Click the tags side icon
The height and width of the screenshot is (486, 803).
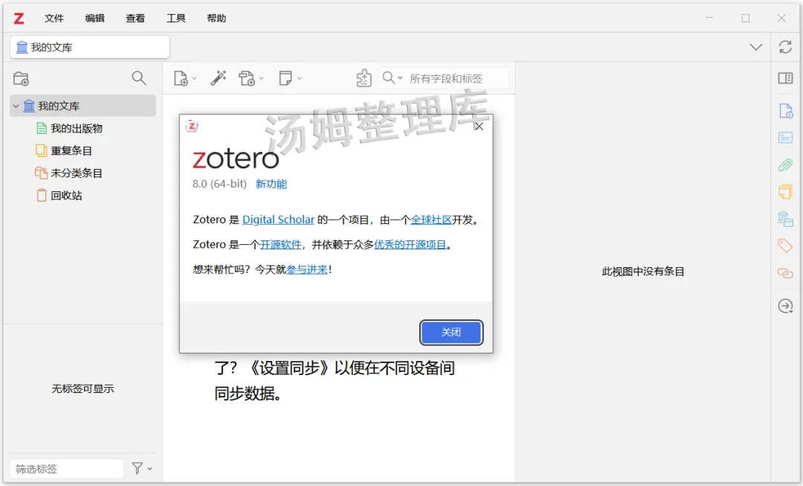(786, 246)
